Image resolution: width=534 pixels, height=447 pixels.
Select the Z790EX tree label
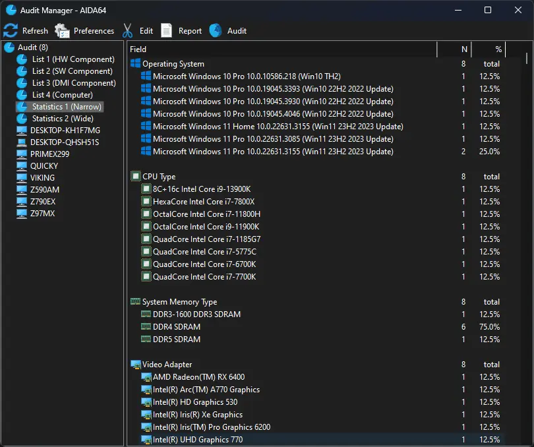coord(43,202)
